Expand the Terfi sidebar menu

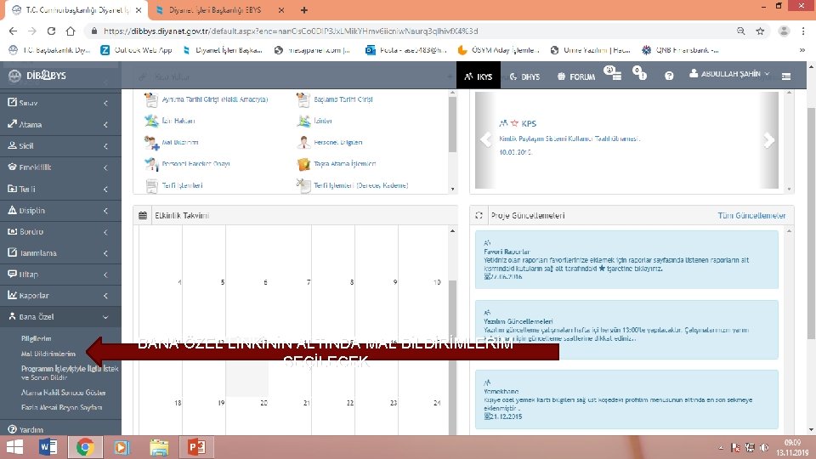(60, 189)
